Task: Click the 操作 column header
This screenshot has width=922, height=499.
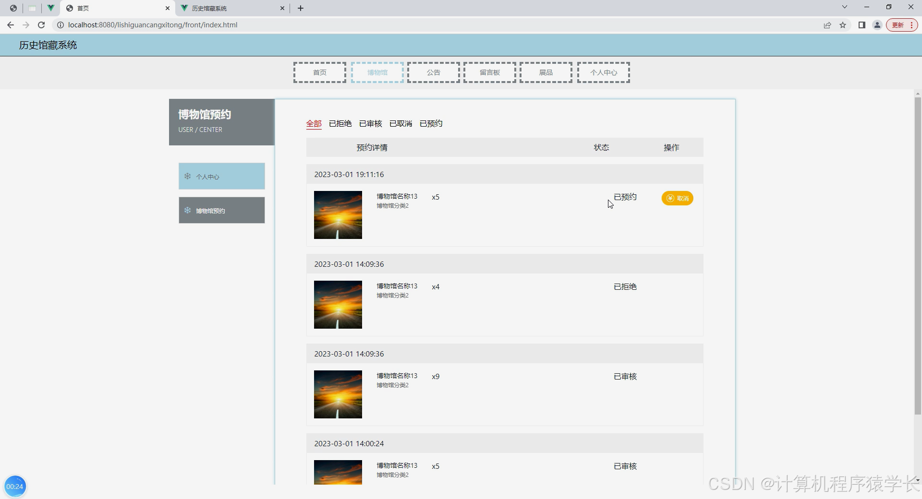Action: click(671, 148)
